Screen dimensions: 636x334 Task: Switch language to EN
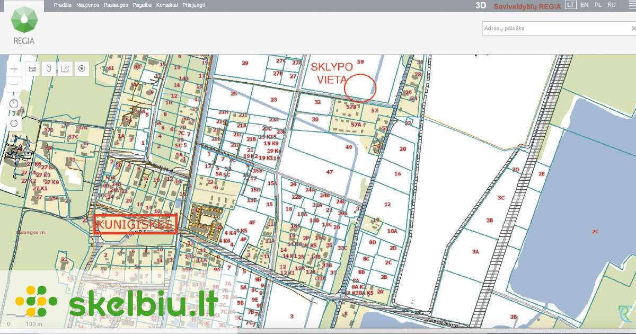(585, 5)
